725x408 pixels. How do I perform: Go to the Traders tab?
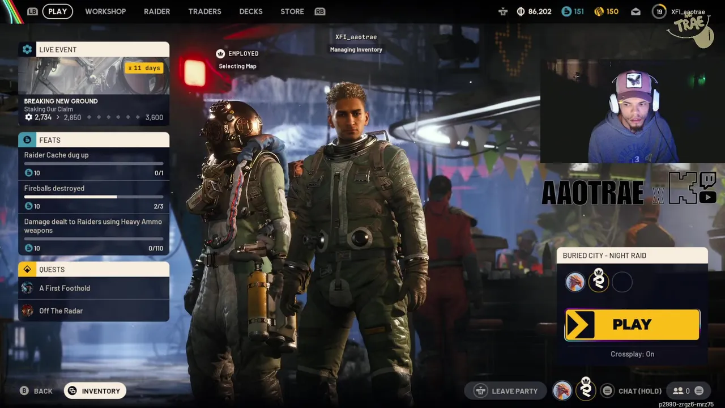(204, 11)
